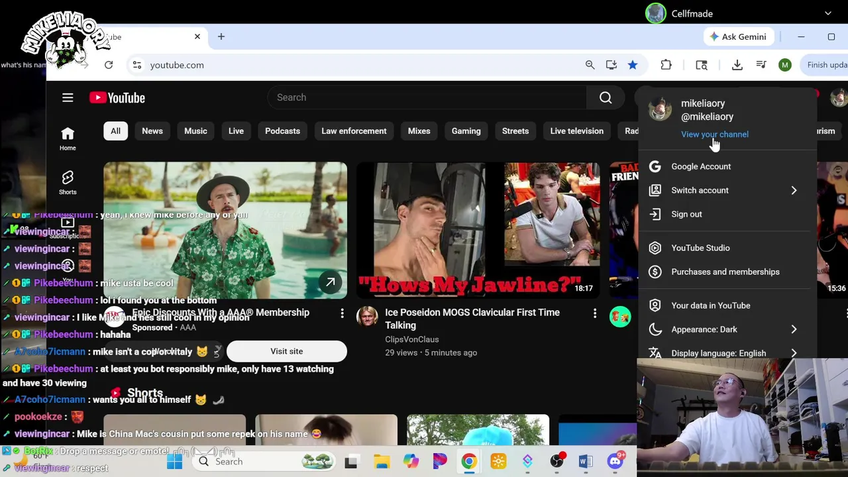
Task: Click Ice Poseidon MOGS Clavicular video title
Action: 472,319
